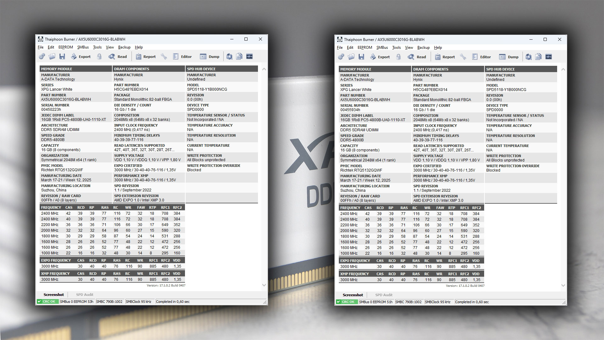The height and width of the screenshot is (340, 604).
Task: Click scroll down arrow in left window
Action: coord(264,285)
